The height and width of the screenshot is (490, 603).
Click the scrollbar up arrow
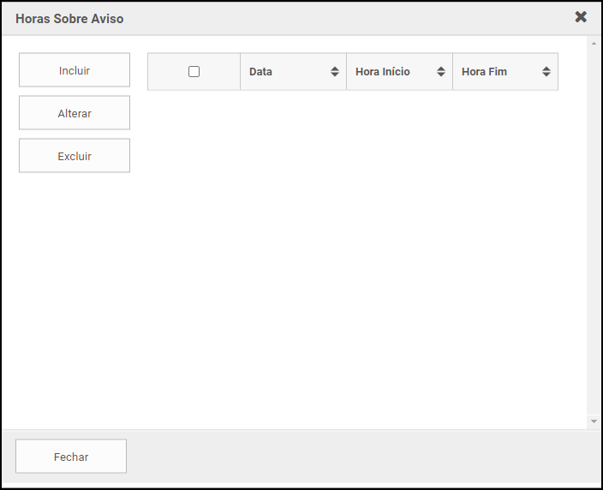594,42
